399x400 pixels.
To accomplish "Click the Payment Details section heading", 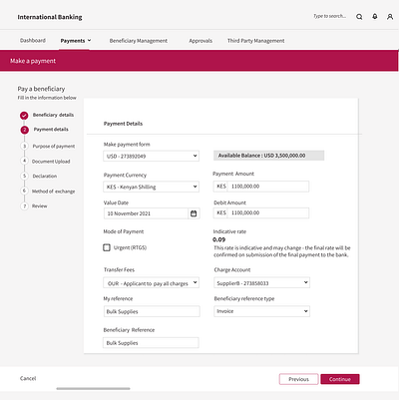I will 123,124.
